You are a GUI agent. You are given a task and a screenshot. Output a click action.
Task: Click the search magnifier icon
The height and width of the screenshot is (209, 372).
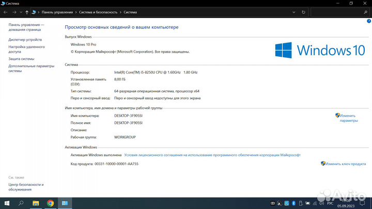tap(366, 12)
